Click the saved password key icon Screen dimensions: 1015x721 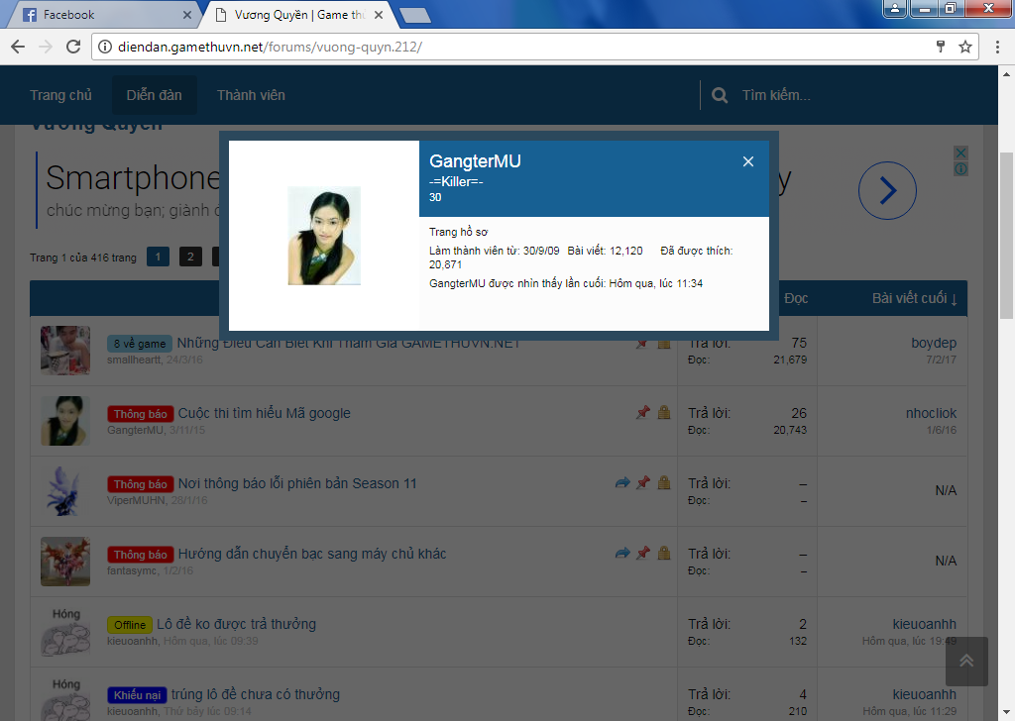coord(941,47)
